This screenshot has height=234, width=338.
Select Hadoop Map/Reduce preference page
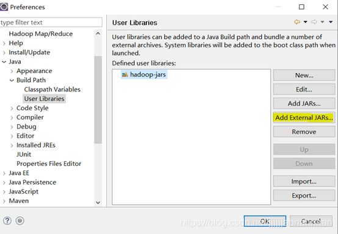(x=41, y=34)
